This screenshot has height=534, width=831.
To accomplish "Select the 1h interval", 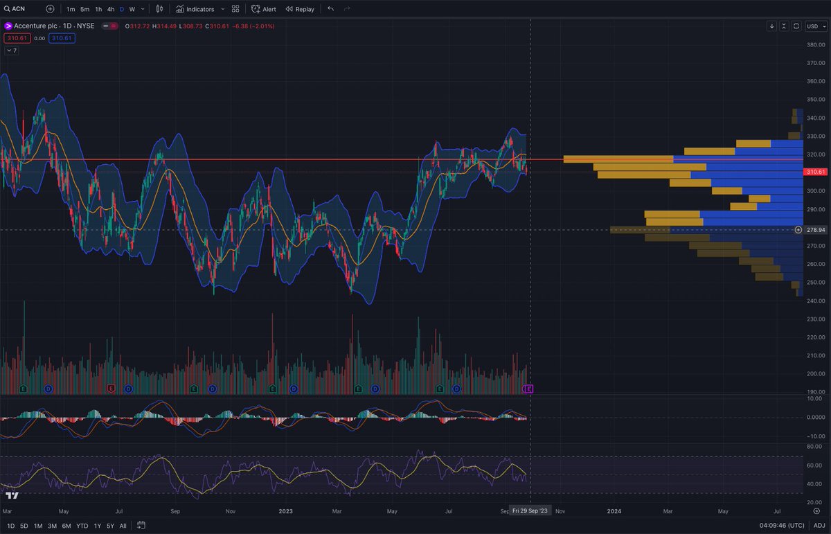I will pos(98,9).
